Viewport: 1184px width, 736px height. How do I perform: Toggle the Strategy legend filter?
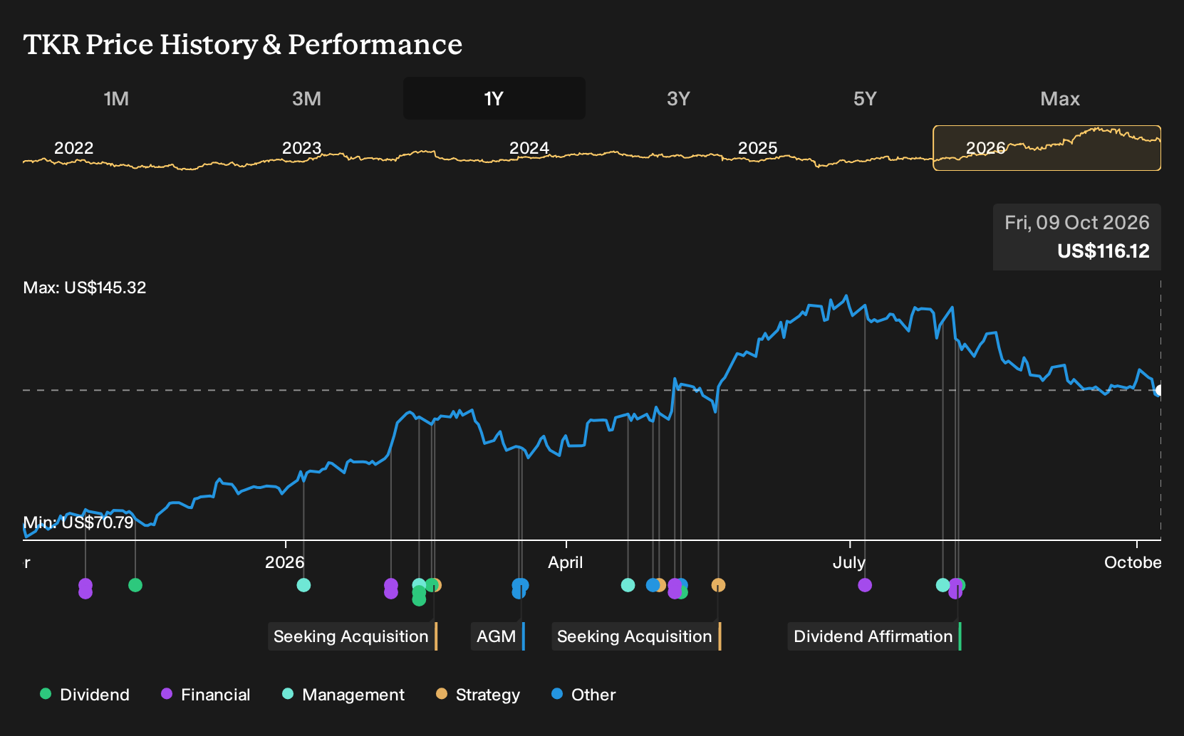[478, 695]
